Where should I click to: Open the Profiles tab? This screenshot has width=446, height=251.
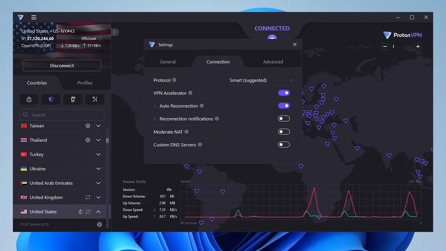coord(85,83)
